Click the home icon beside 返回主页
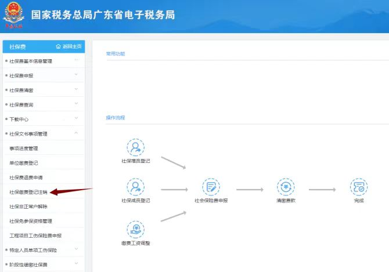 point(58,46)
